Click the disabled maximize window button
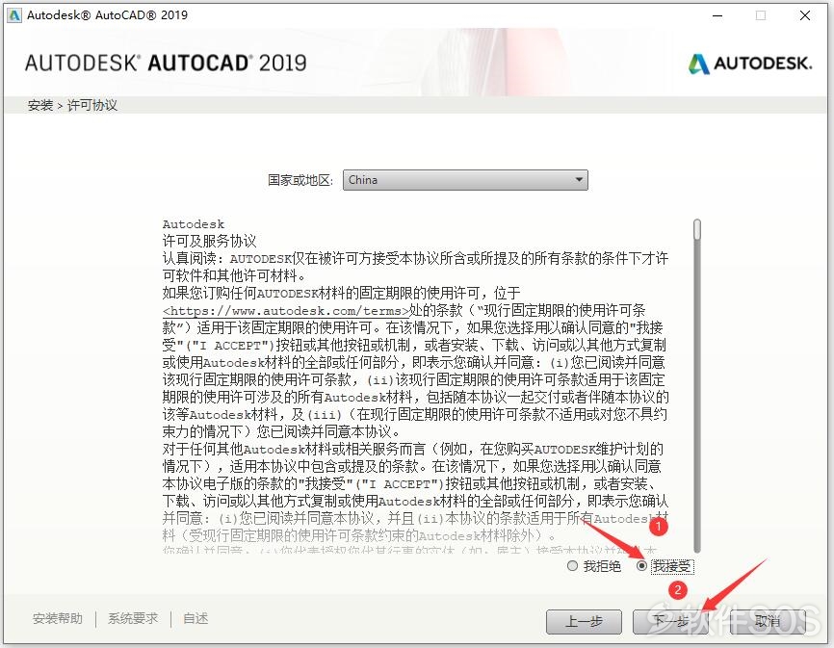Screen dimensions: 834x648 (x=761, y=15)
